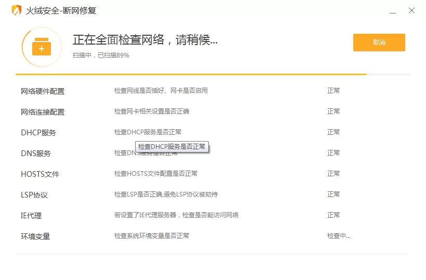Click the 检查DHCP服务是否正常 tooltip popup

tap(172, 147)
